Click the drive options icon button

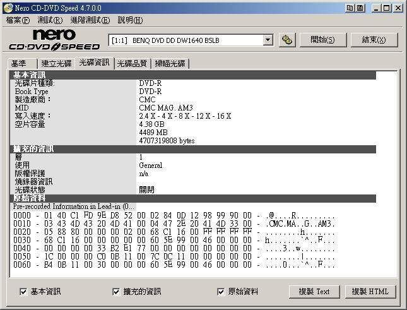(x=287, y=40)
